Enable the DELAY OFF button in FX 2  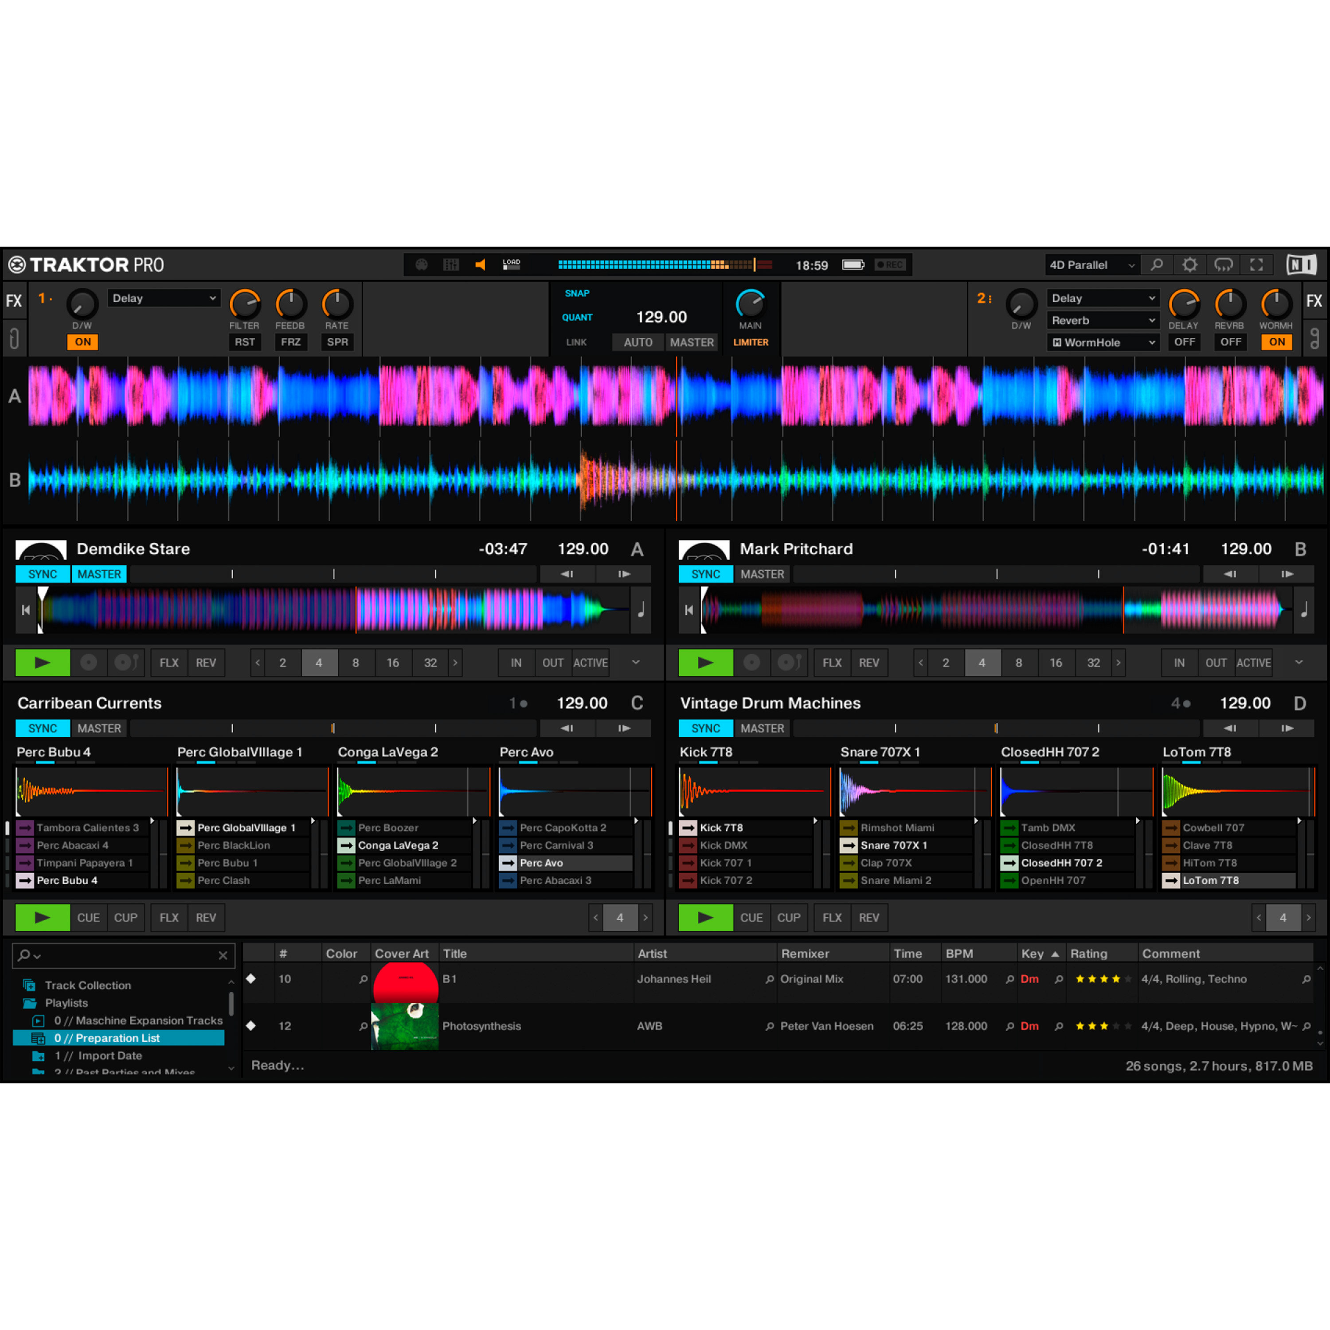tap(1184, 342)
